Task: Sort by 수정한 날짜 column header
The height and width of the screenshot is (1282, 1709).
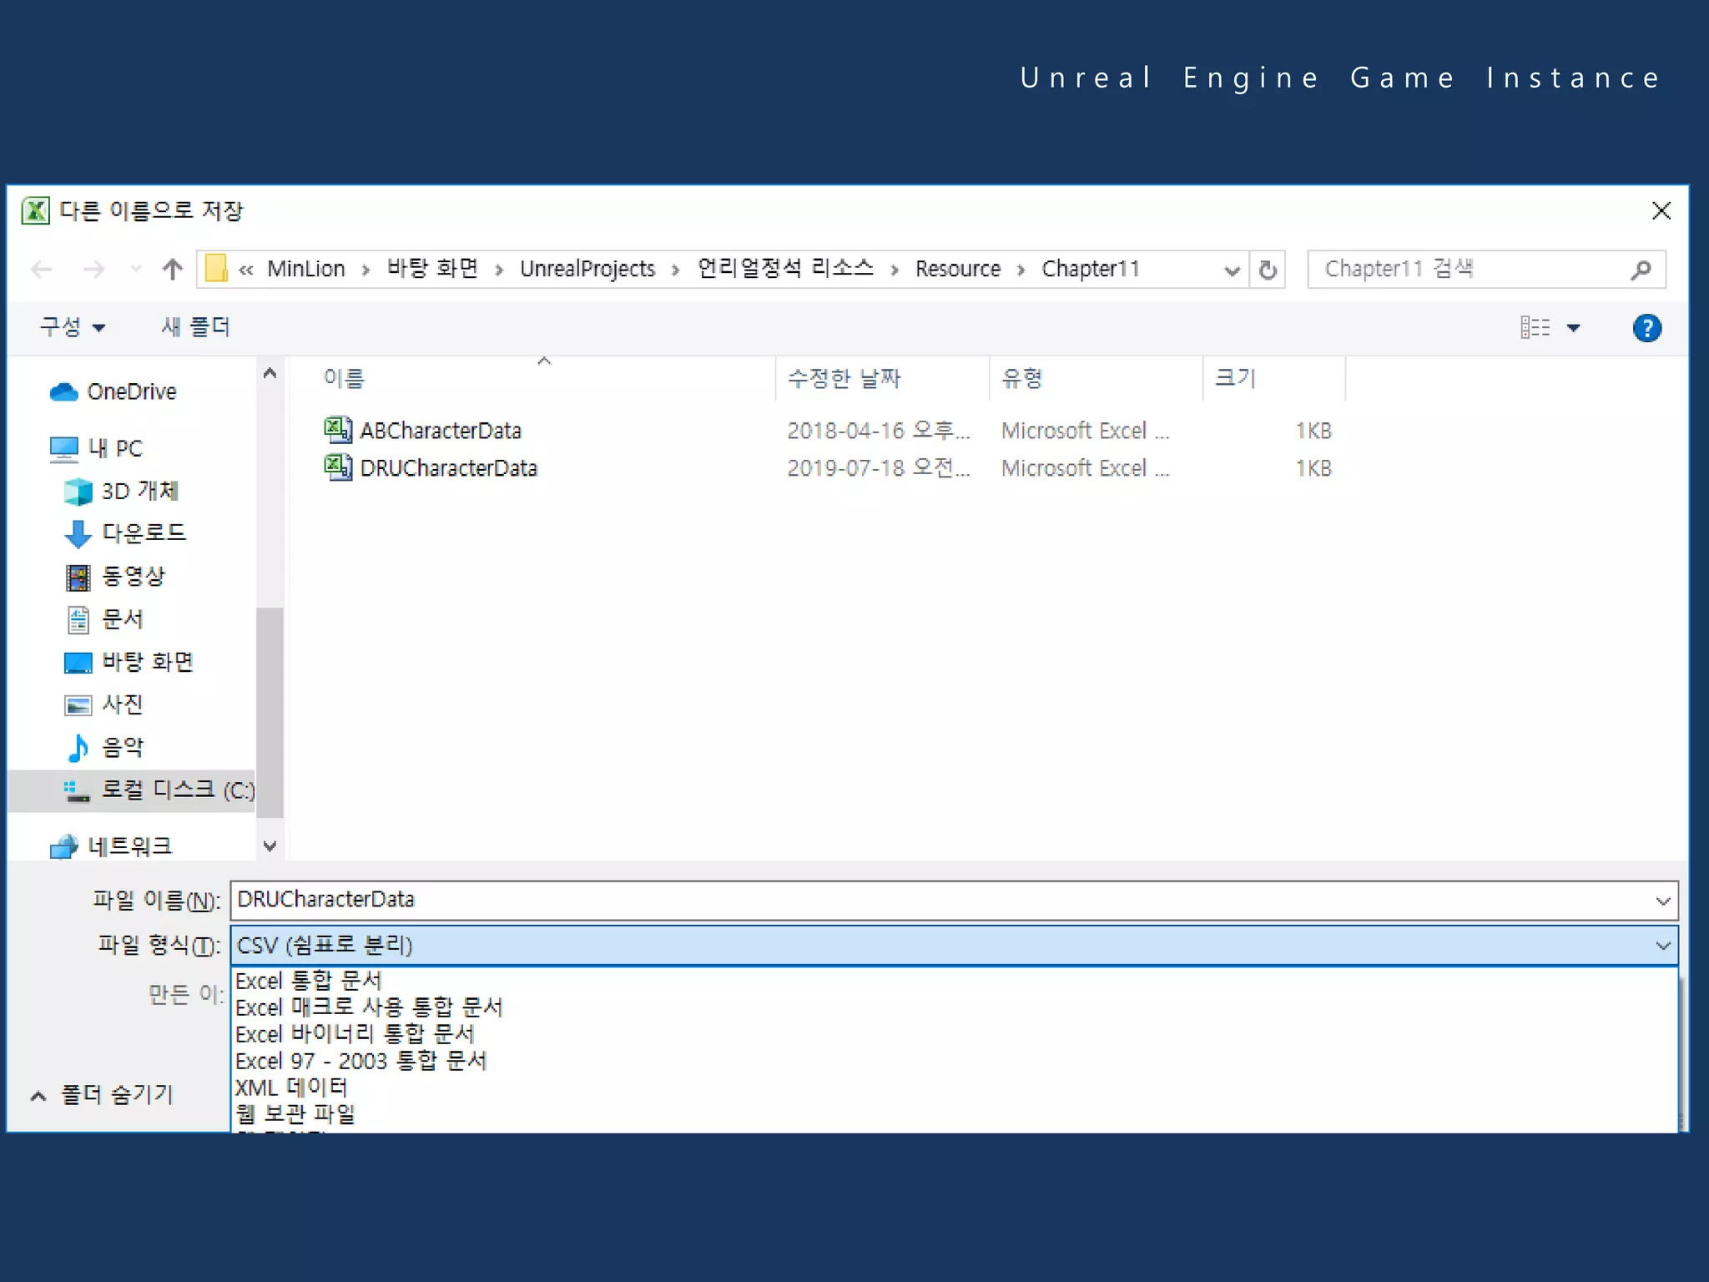Action: (x=844, y=379)
